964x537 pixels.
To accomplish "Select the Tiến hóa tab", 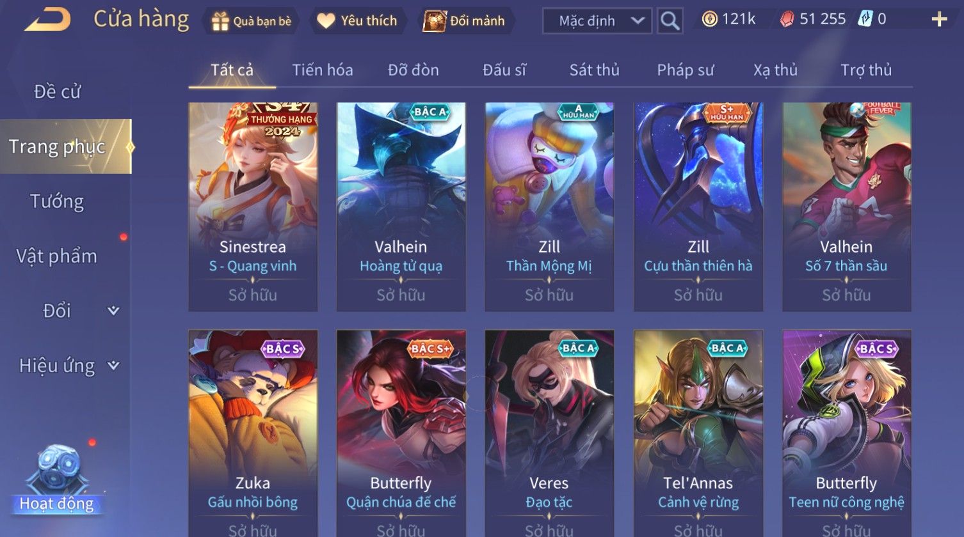I will (x=323, y=70).
